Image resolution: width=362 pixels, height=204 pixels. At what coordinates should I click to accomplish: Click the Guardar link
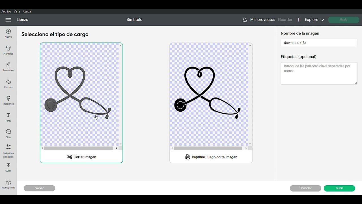tap(285, 20)
